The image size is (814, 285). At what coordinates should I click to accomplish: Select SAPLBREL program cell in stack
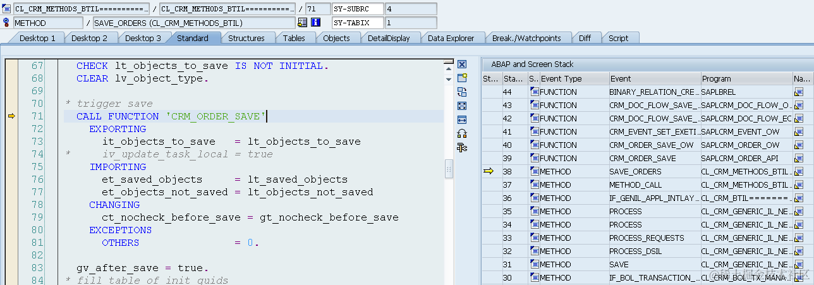pos(746,92)
